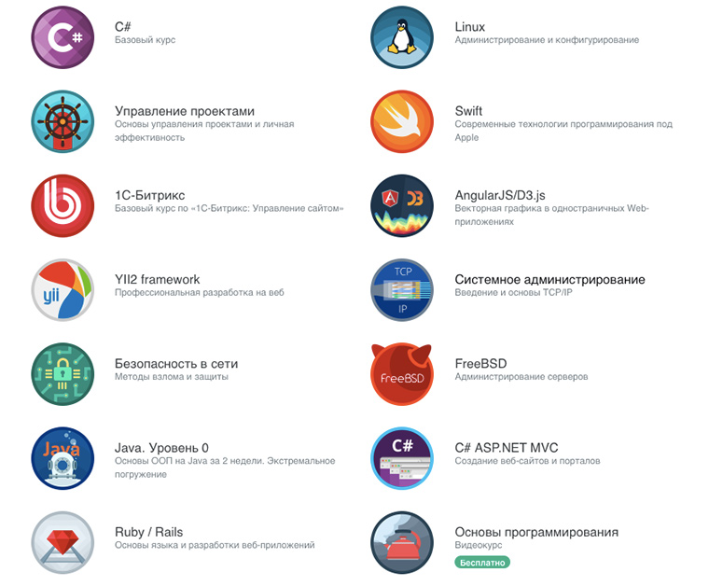Select the Java diver helmet icon
The height and width of the screenshot is (586, 709).
(x=63, y=458)
